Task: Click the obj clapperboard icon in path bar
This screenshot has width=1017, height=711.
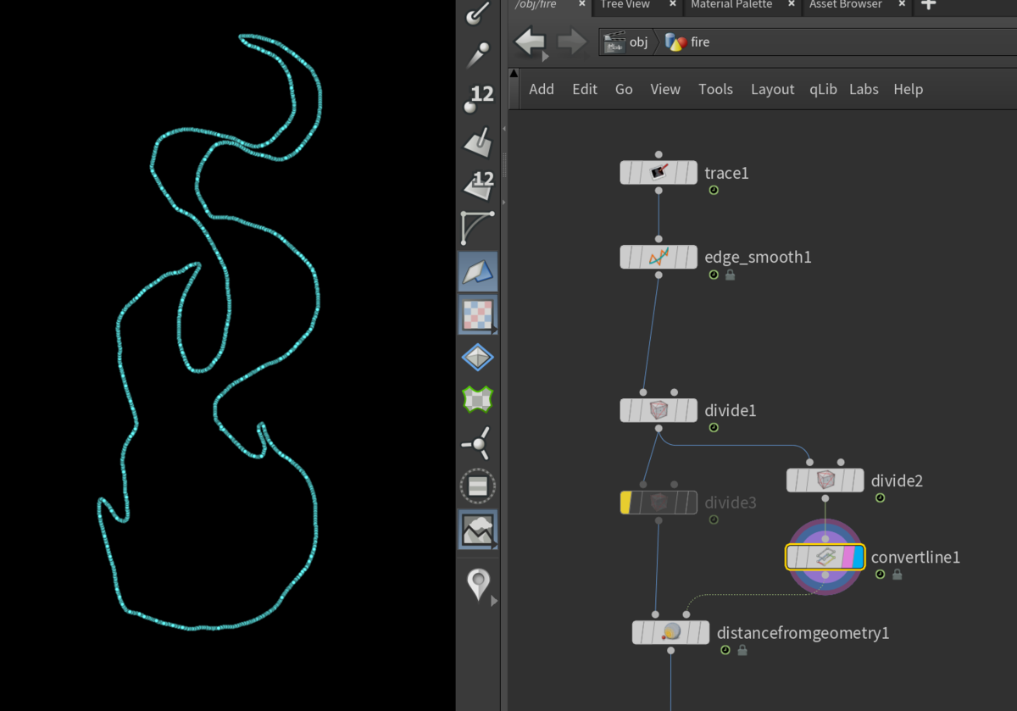Action: pos(614,42)
